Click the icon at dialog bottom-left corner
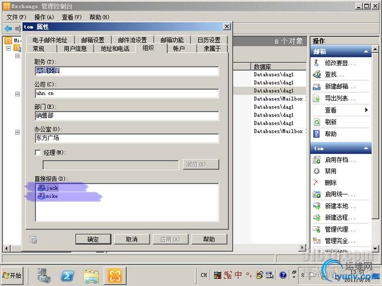382x286 pixels. 33,240
